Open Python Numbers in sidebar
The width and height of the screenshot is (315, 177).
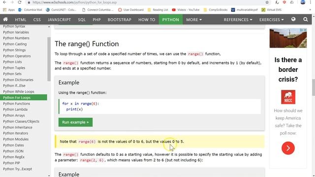(x=16, y=38)
